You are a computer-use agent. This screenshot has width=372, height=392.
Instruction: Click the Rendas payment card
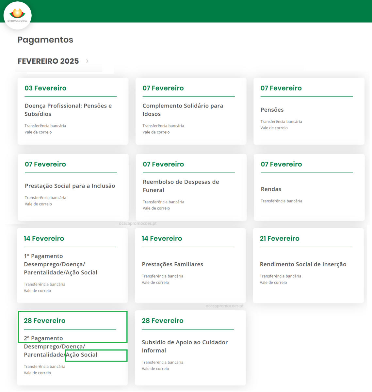(x=271, y=189)
